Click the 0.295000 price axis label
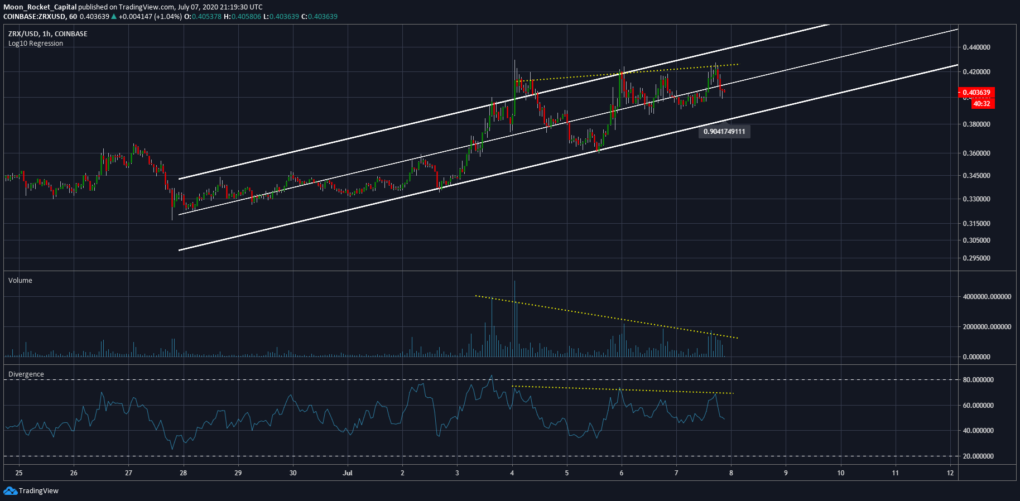 (976, 258)
